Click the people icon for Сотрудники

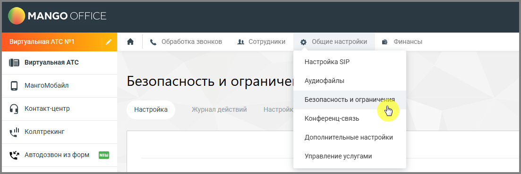(x=241, y=42)
